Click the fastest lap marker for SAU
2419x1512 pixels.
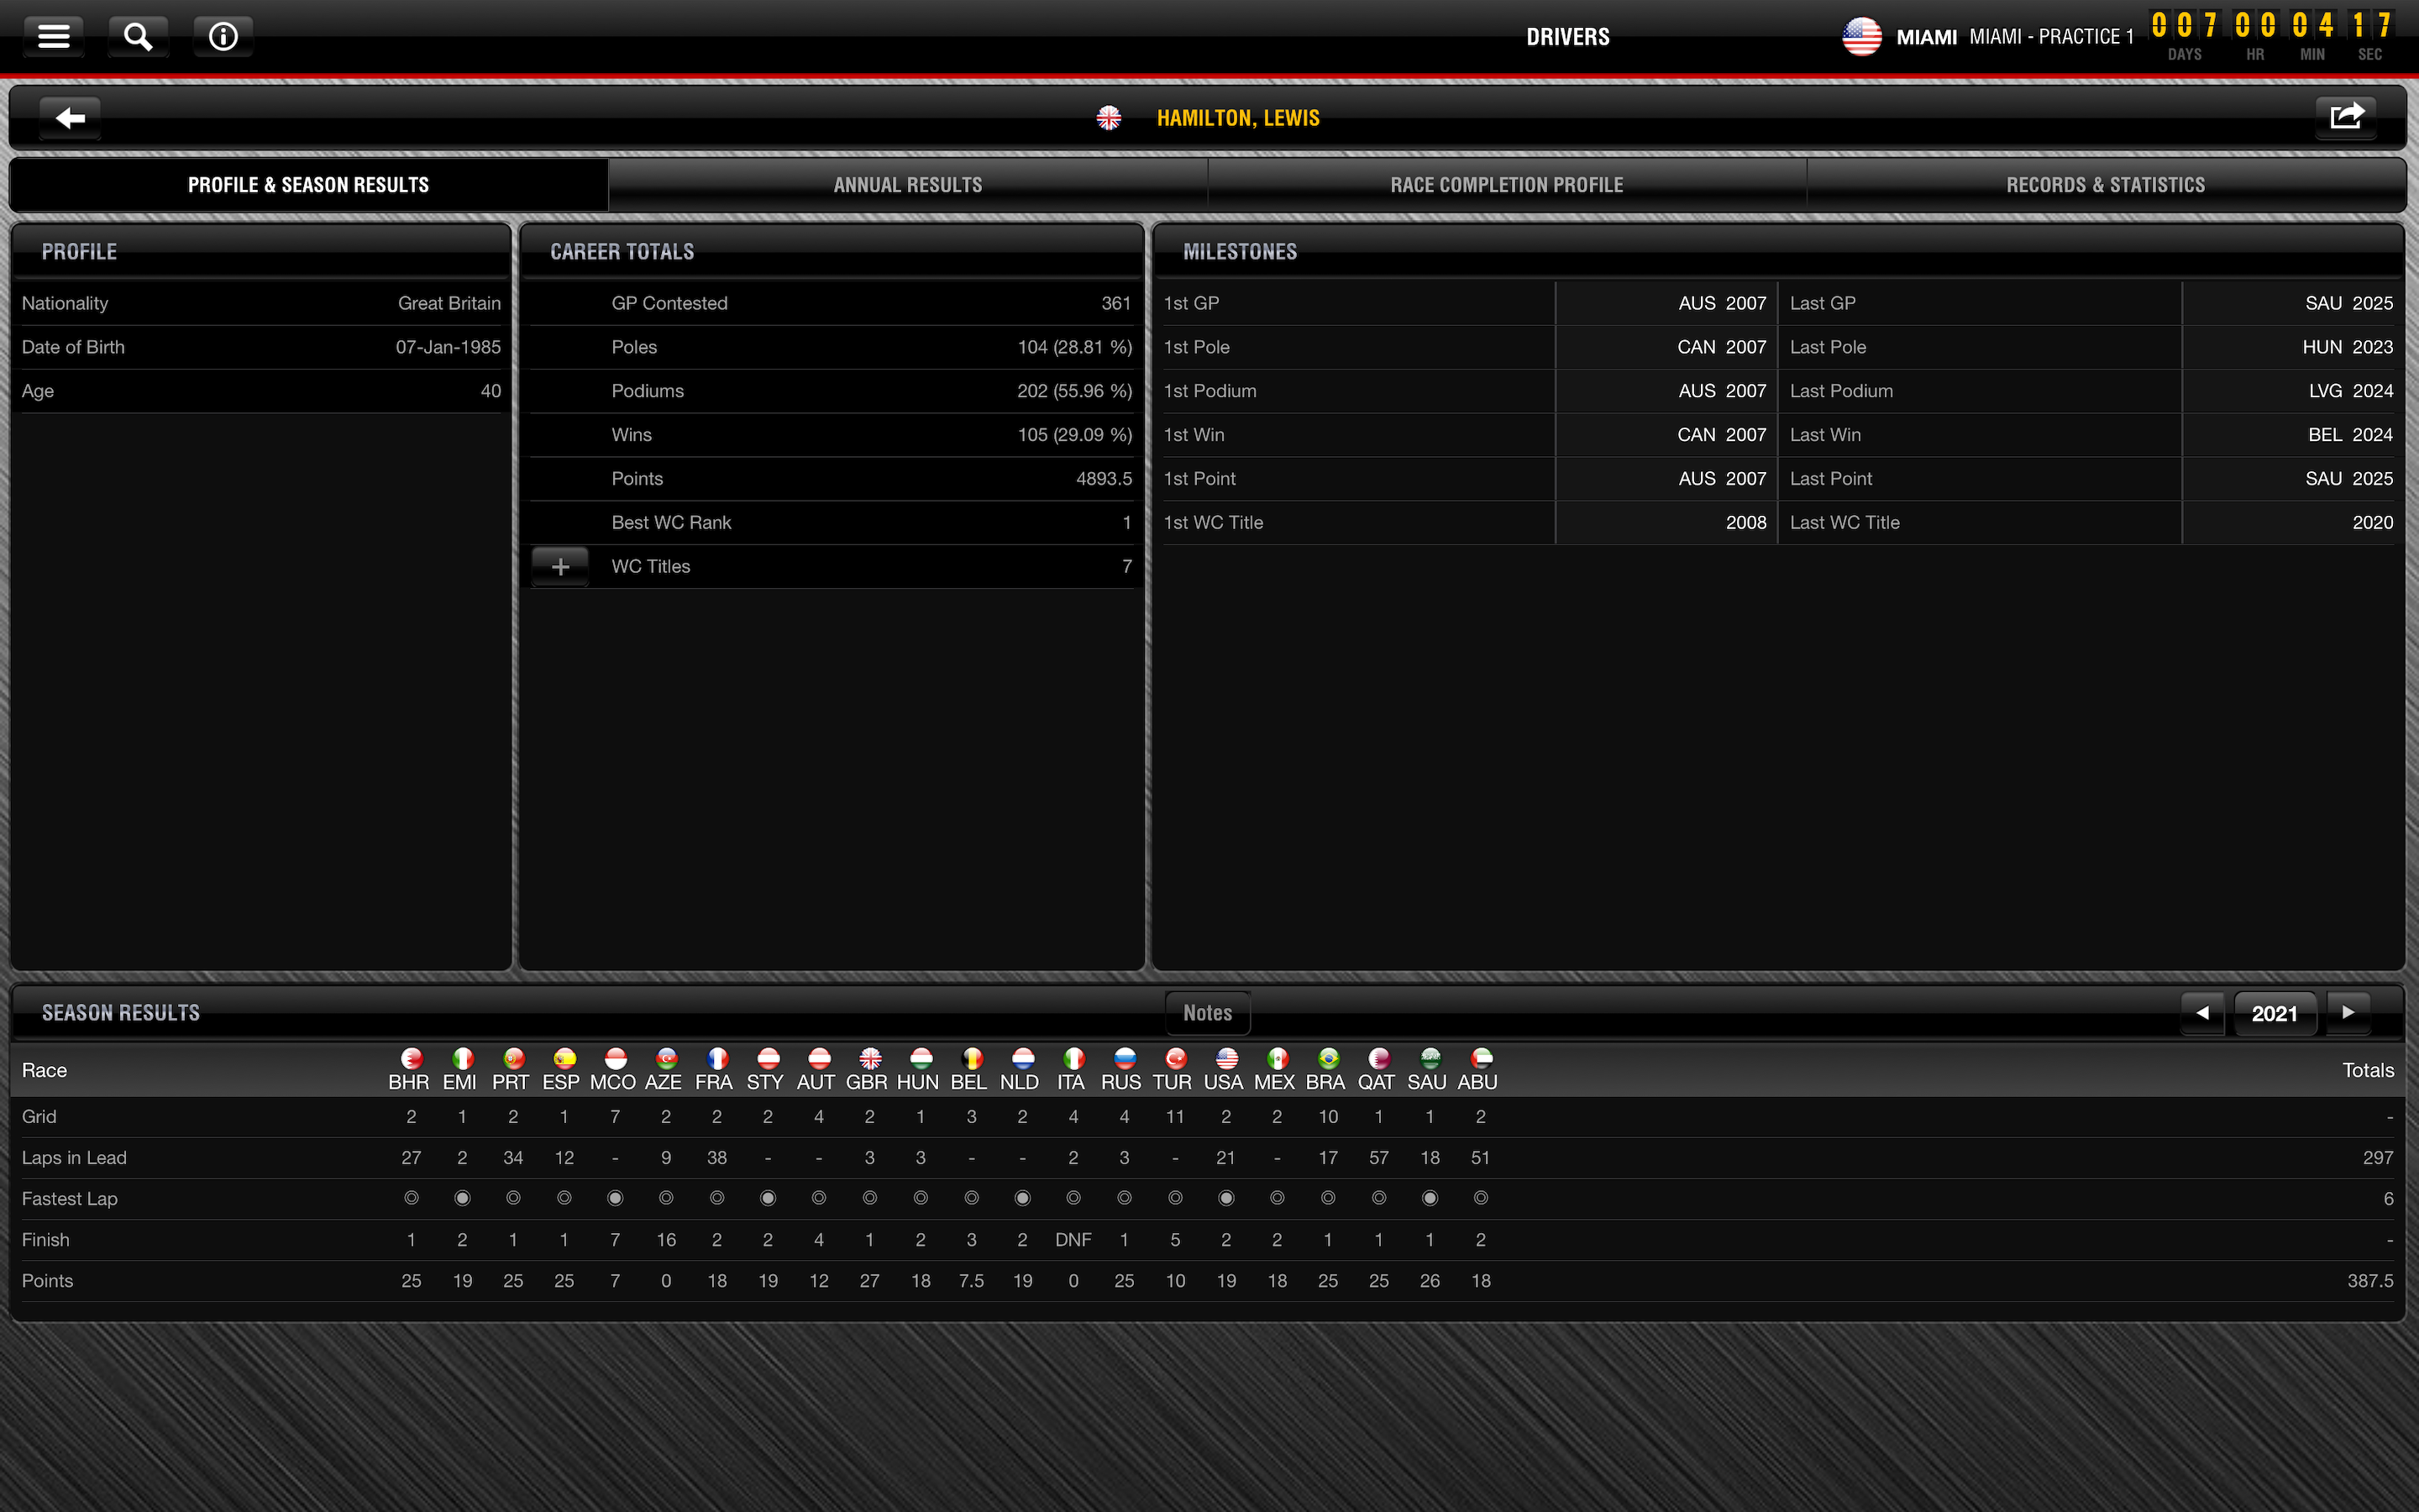[x=1430, y=1198]
